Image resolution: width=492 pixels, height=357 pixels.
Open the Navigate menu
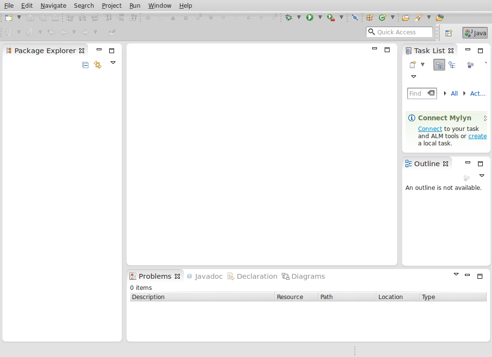53,5
